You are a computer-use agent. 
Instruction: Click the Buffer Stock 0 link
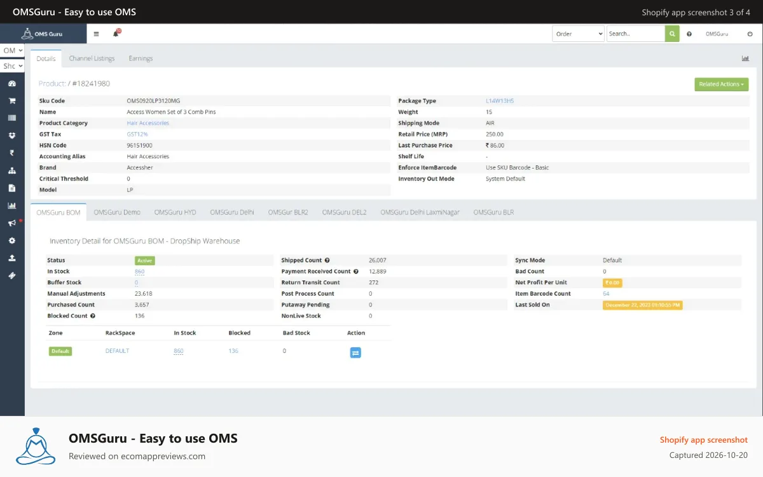[x=136, y=282]
